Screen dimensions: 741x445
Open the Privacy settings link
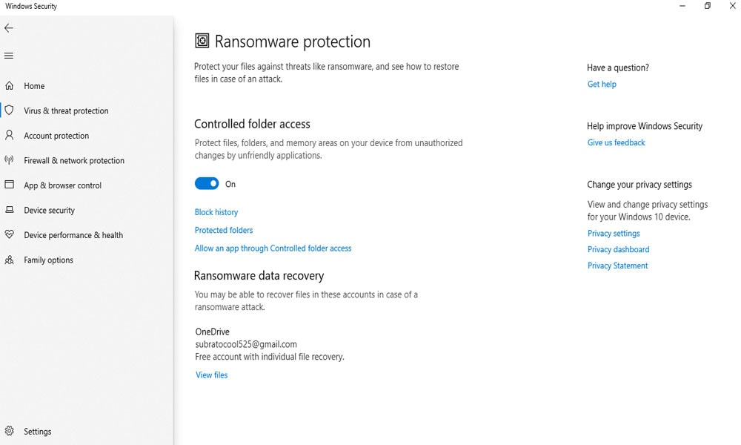point(614,234)
